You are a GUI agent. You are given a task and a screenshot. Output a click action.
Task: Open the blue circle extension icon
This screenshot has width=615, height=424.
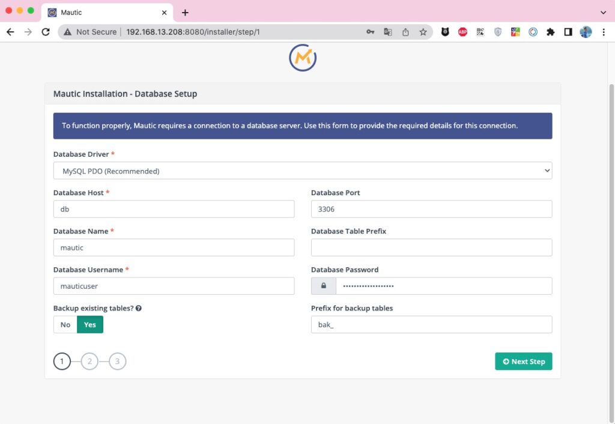click(x=533, y=32)
